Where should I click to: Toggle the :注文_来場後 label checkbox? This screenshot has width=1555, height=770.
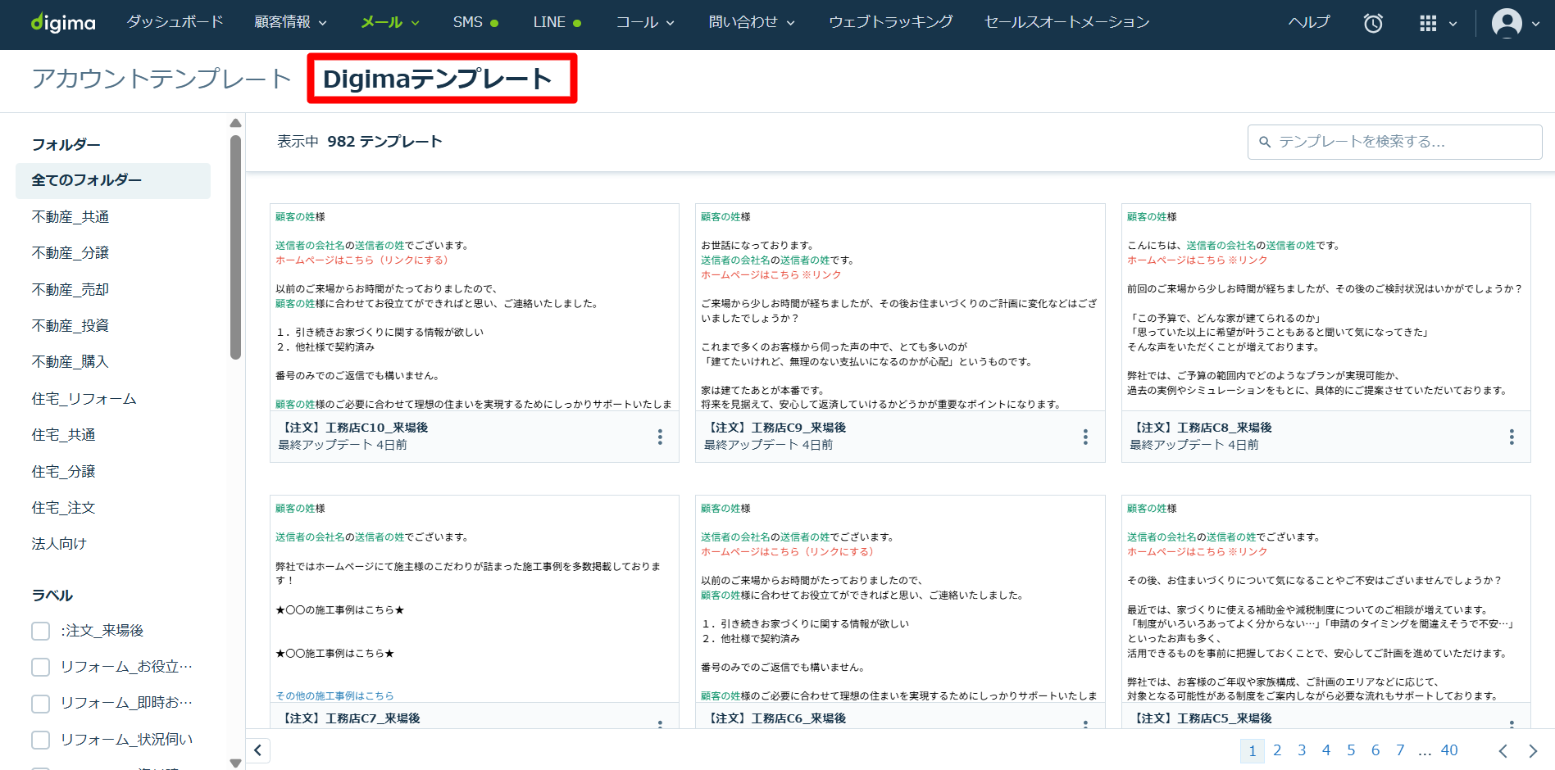point(41,631)
